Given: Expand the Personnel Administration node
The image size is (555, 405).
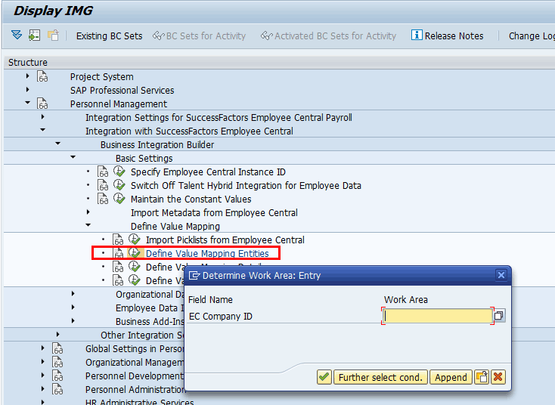Looking at the screenshot, I should 43,388.
